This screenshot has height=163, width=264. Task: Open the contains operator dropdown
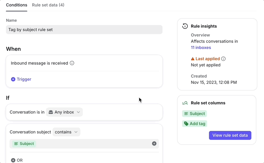pyautogui.click(x=66, y=132)
